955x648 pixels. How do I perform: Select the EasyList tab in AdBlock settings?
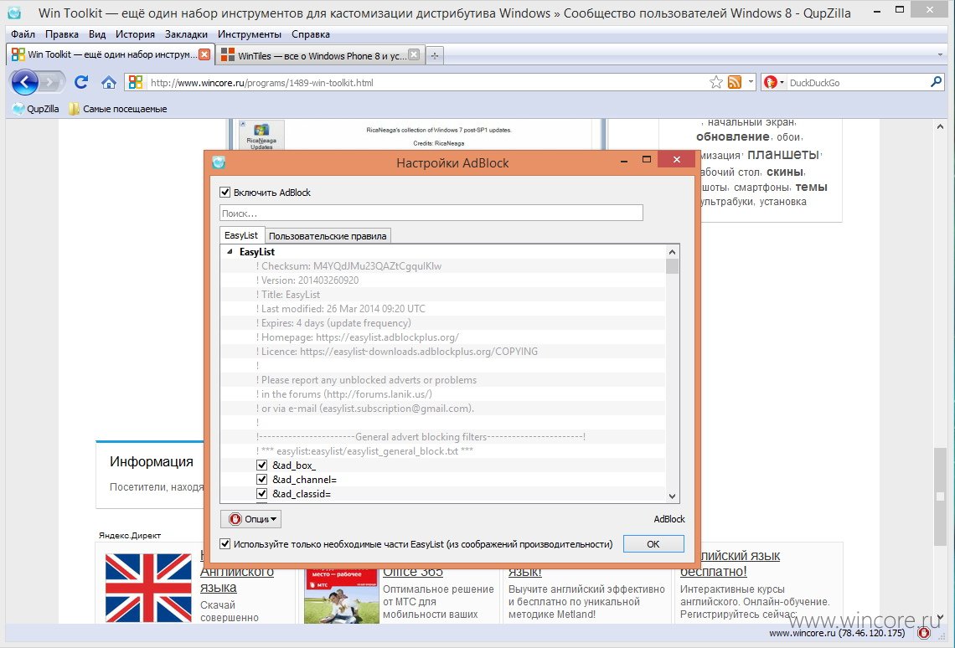pyautogui.click(x=241, y=235)
